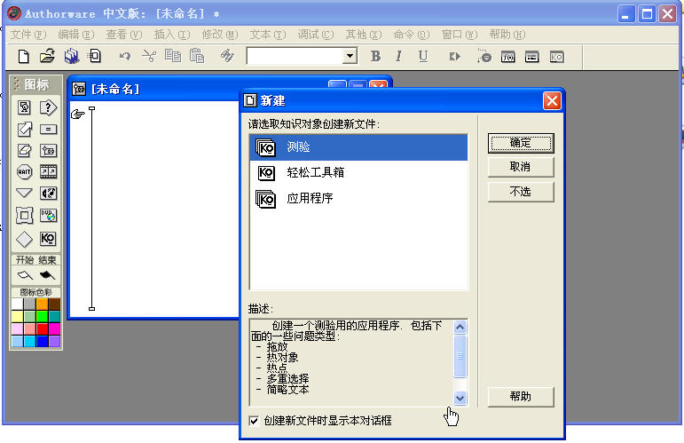
Task: Open the Control Panel toolbar icon
Action: coord(484,56)
